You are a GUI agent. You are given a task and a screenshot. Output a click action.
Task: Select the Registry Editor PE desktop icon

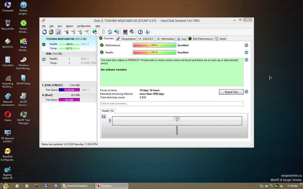coord(8,173)
